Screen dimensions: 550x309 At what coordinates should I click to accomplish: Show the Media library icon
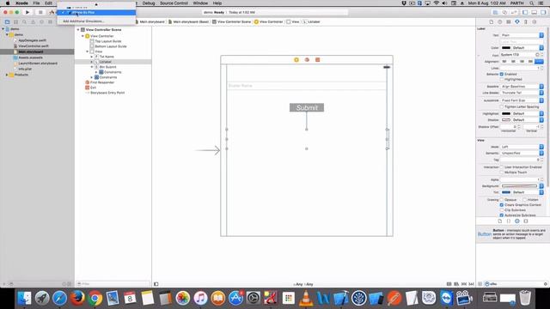(526, 221)
